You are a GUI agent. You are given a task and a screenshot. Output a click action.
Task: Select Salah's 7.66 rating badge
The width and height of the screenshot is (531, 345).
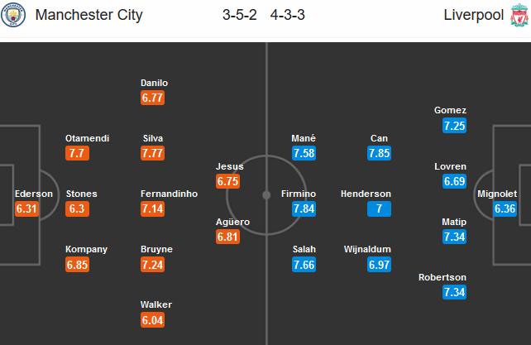[304, 265]
